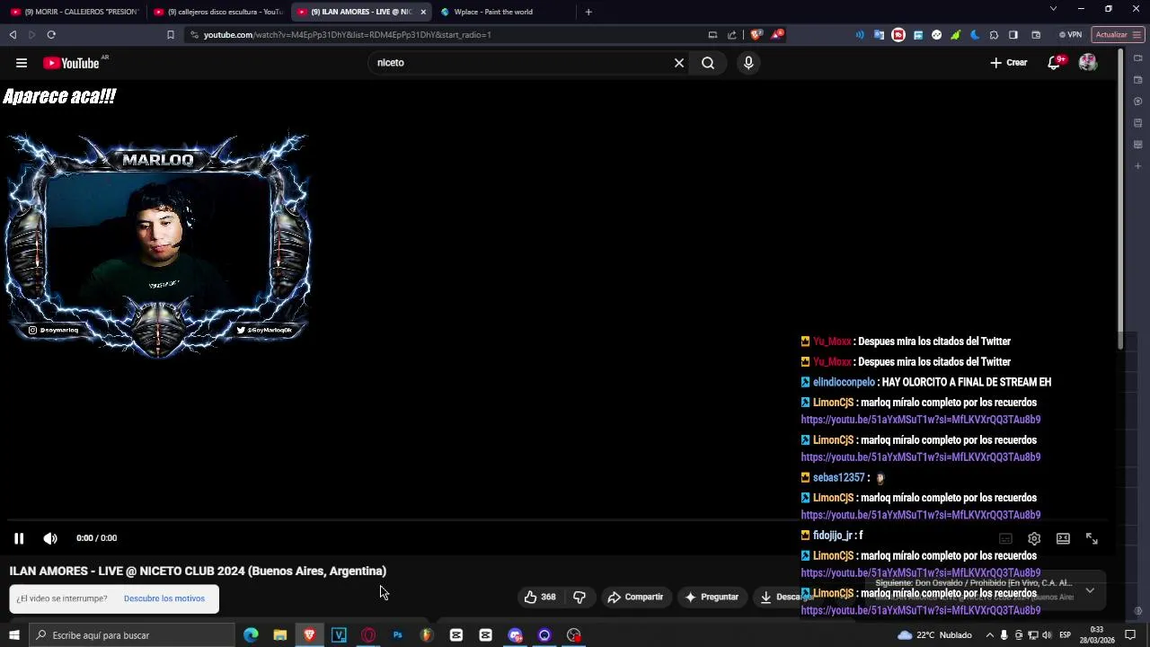Image resolution: width=1150 pixels, height=647 pixels.
Task: Open the Extensions puzzle-piece menu
Action: click(x=994, y=35)
